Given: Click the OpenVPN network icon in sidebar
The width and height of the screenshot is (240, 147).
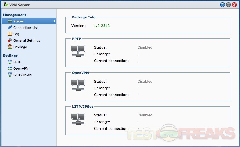Looking at the screenshot, I should point(10,68).
